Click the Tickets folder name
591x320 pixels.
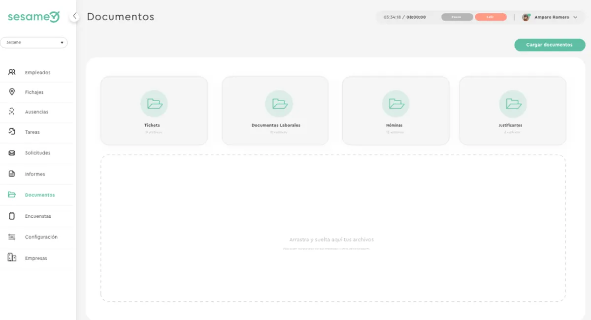pos(152,125)
